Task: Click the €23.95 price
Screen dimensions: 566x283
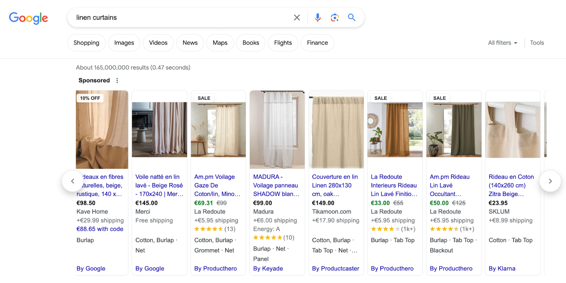Action: pyautogui.click(x=498, y=203)
